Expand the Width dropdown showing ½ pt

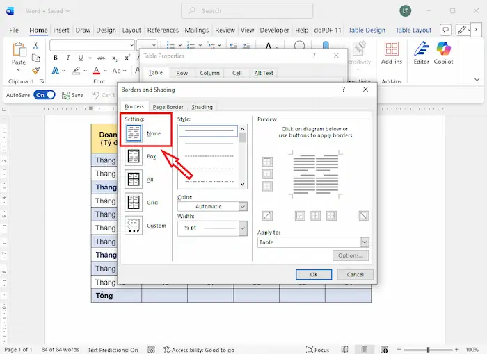pyautogui.click(x=213, y=228)
